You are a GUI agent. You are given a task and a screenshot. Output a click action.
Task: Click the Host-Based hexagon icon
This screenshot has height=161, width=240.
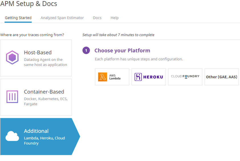point(12,58)
